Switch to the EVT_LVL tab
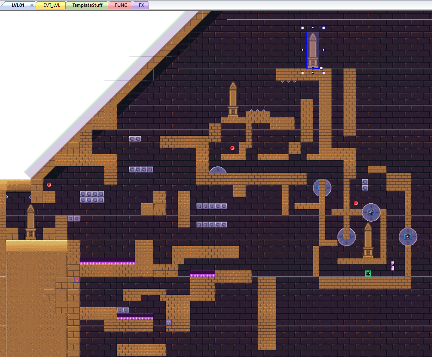Viewport: 432px width, 357px height. coord(52,5)
